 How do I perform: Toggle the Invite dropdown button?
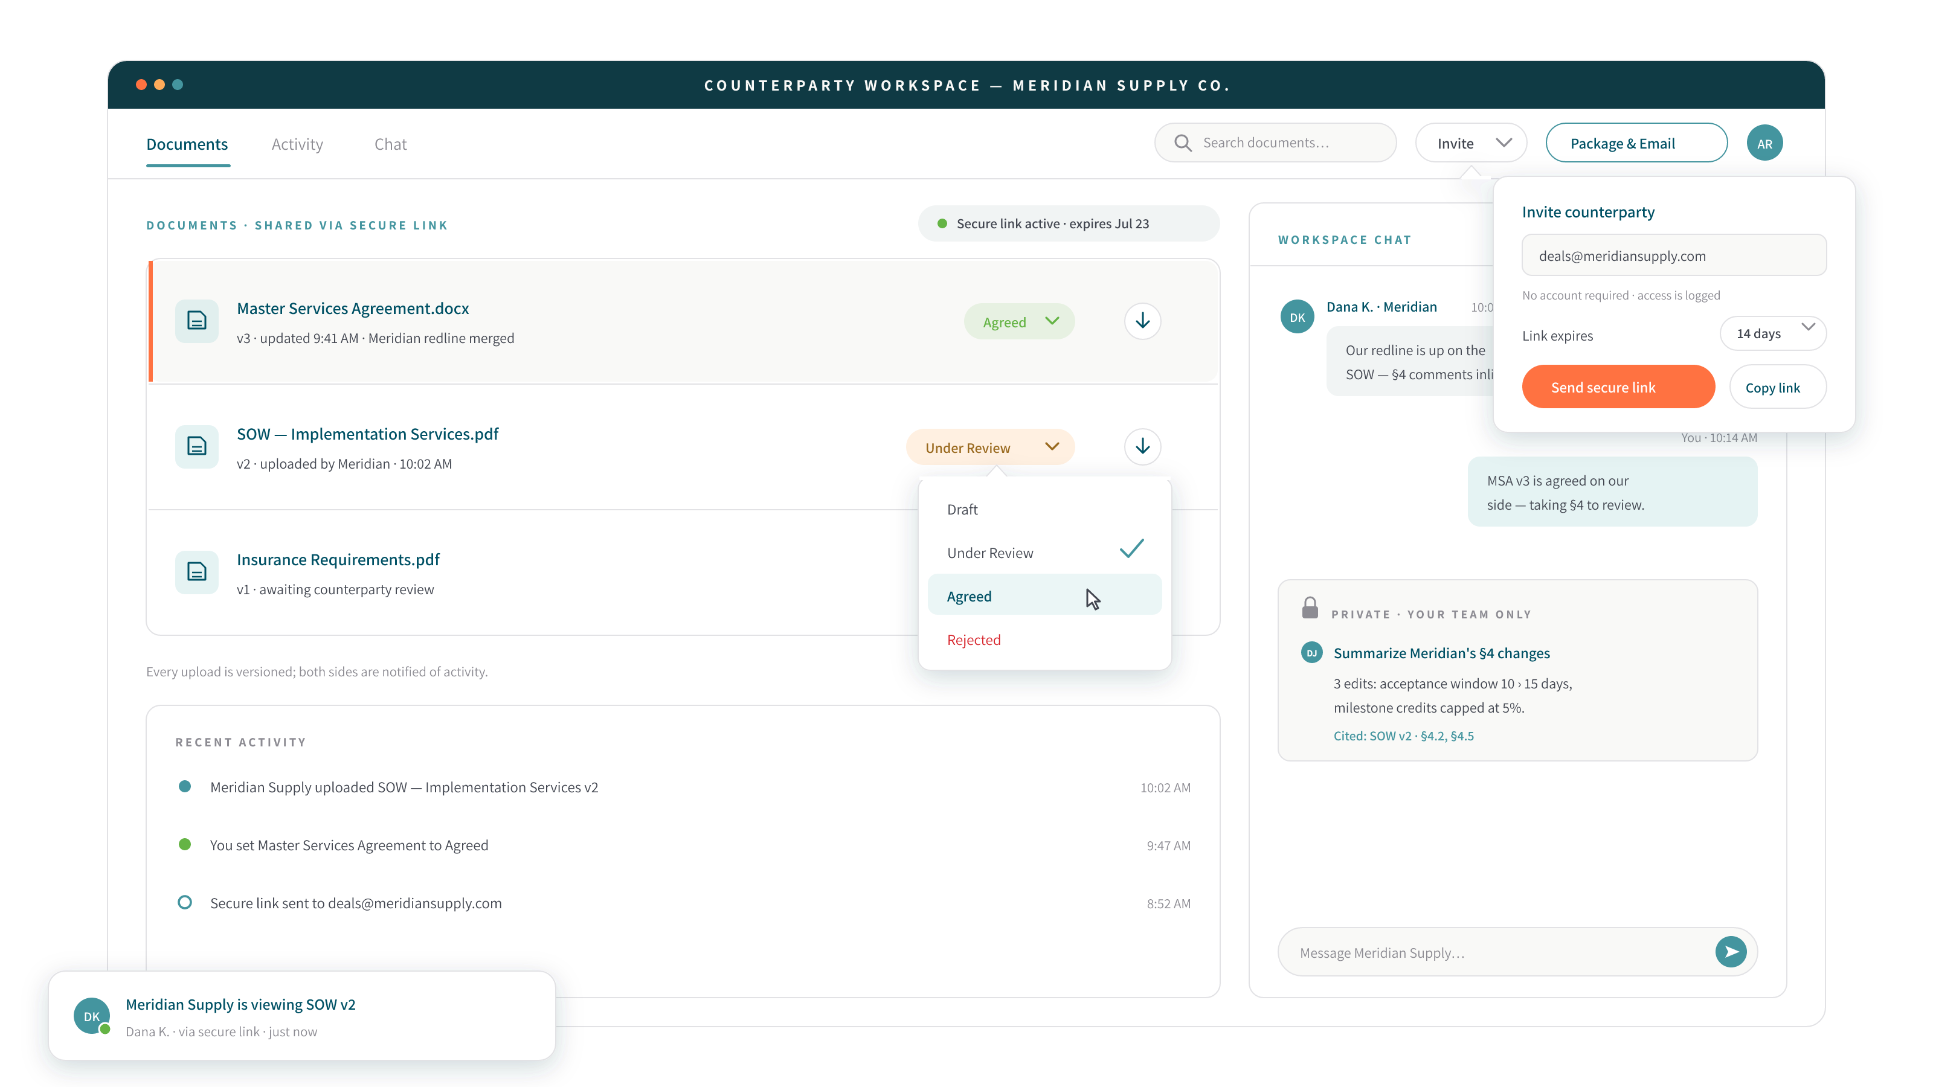(x=1471, y=143)
